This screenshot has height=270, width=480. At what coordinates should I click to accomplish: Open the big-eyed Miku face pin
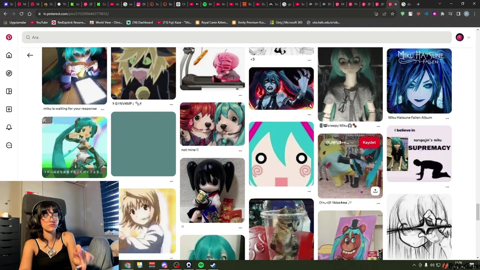coord(281,154)
